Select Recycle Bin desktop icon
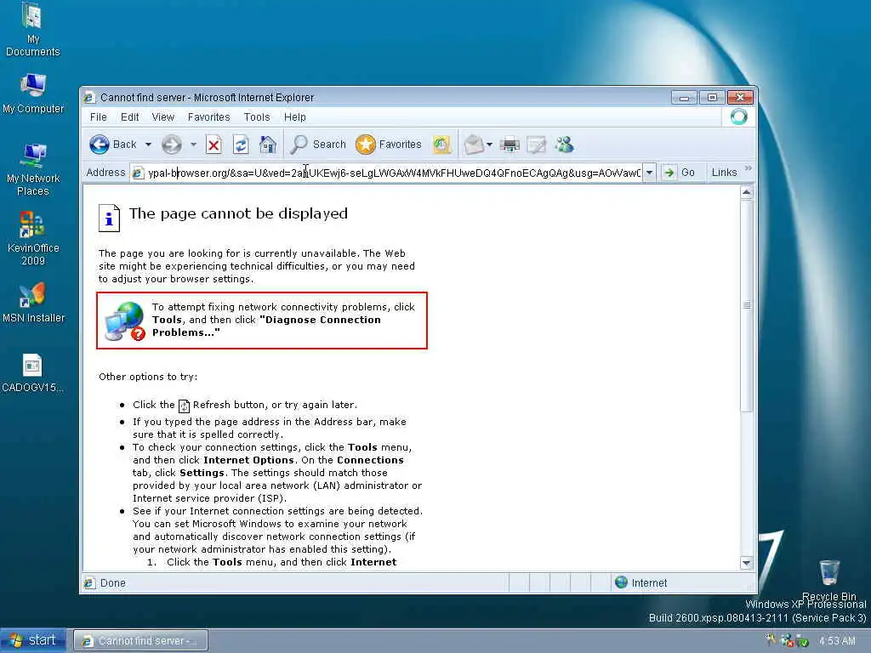This screenshot has width=871, height=653. (x=828, y=580)
